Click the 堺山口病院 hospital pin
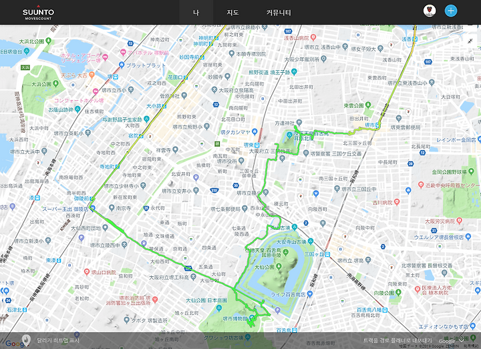481x349 pixels. coord(86,272)
